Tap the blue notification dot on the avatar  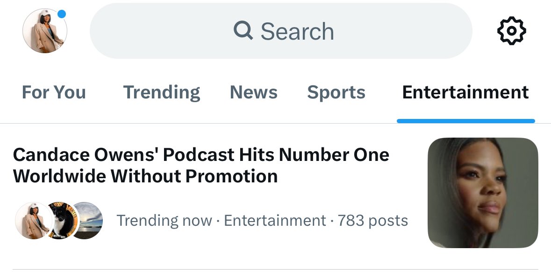coord(62,14)
